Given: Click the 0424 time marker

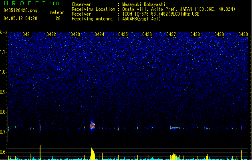Looking at the screenshot, I should [99, 34].
